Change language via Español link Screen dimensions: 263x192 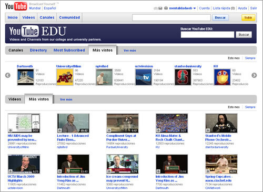[50, 8]
